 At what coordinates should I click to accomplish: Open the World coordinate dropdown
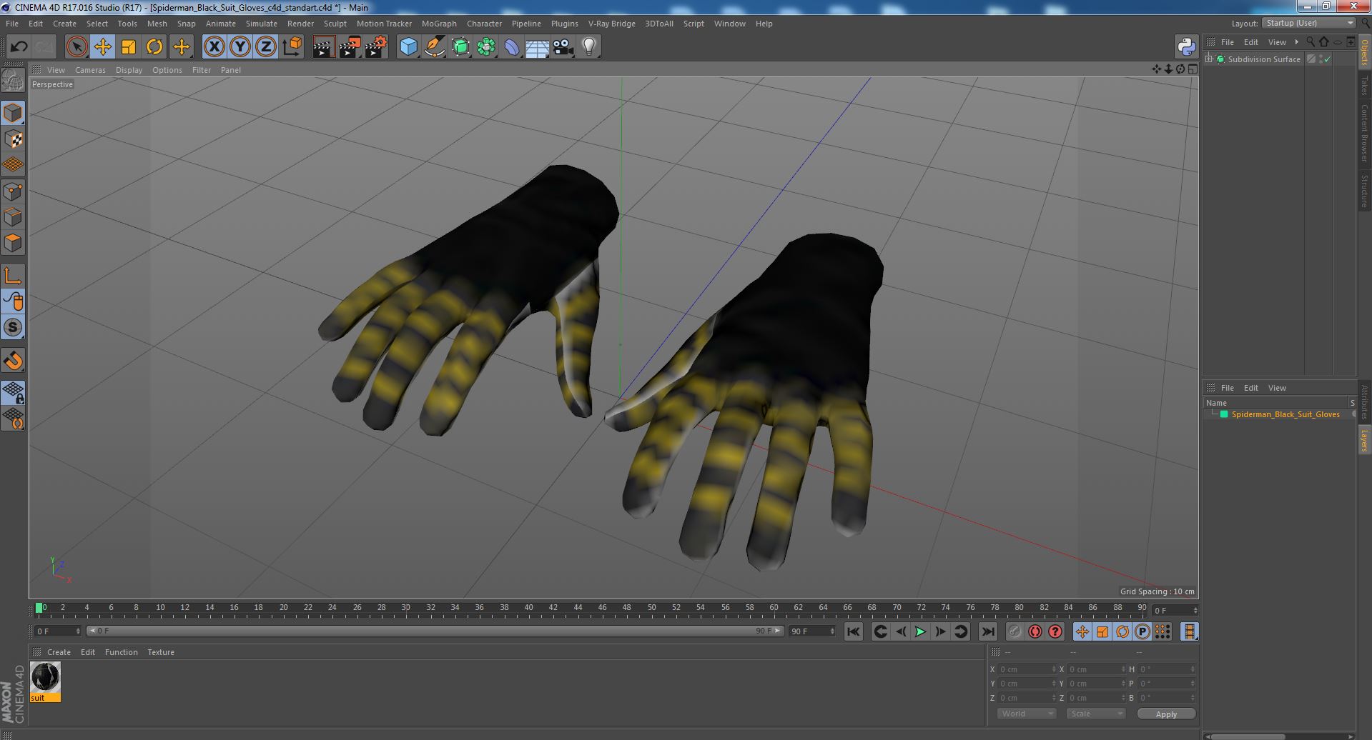pos(1027,714)
